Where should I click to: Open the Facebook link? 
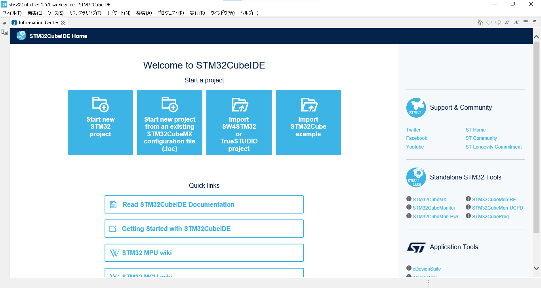pos(417,138)
